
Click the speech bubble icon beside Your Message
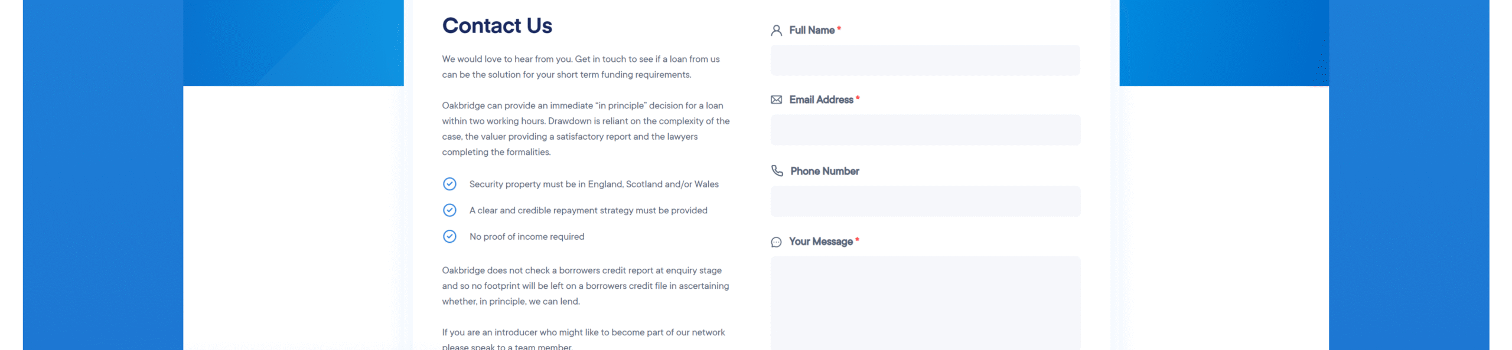[776, 242]
